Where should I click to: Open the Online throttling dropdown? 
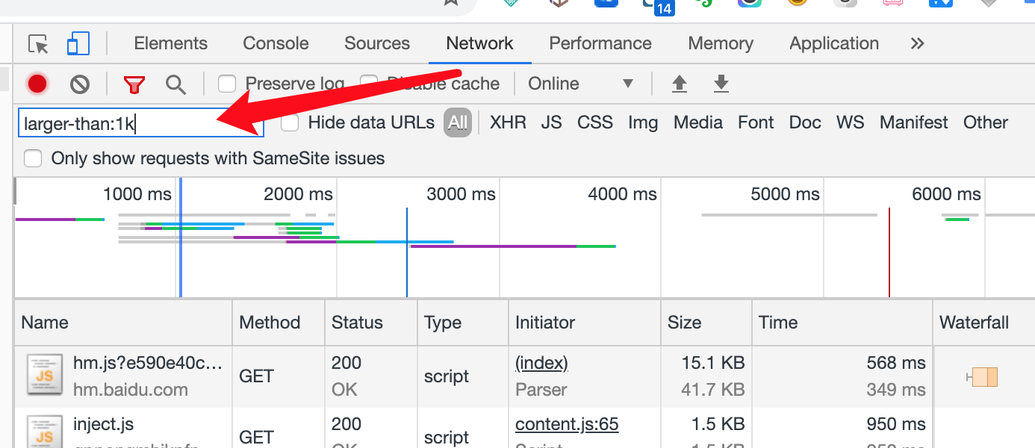[x=580, y=84]
